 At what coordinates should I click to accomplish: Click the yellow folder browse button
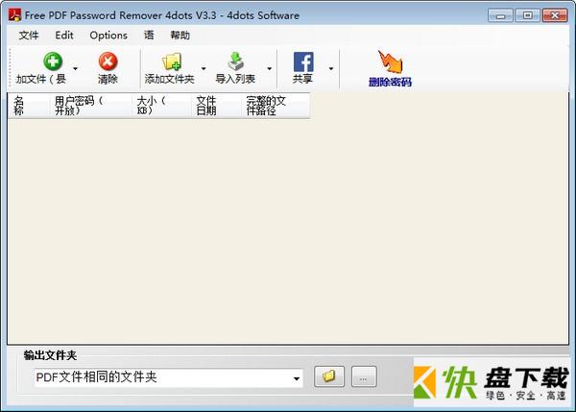[x=329, y=376]
